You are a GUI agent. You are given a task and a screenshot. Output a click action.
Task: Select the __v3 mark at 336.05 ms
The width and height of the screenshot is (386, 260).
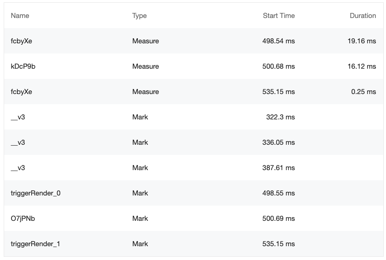[x=193, y=142]
